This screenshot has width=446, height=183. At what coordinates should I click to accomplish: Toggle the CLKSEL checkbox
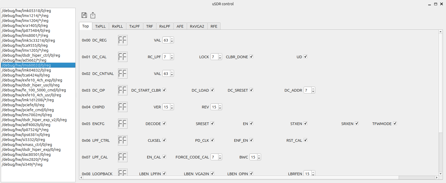164,140
